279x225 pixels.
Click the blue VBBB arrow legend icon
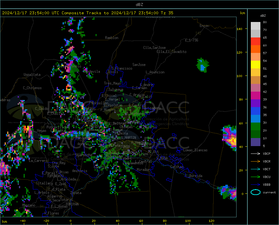[255, 185]
